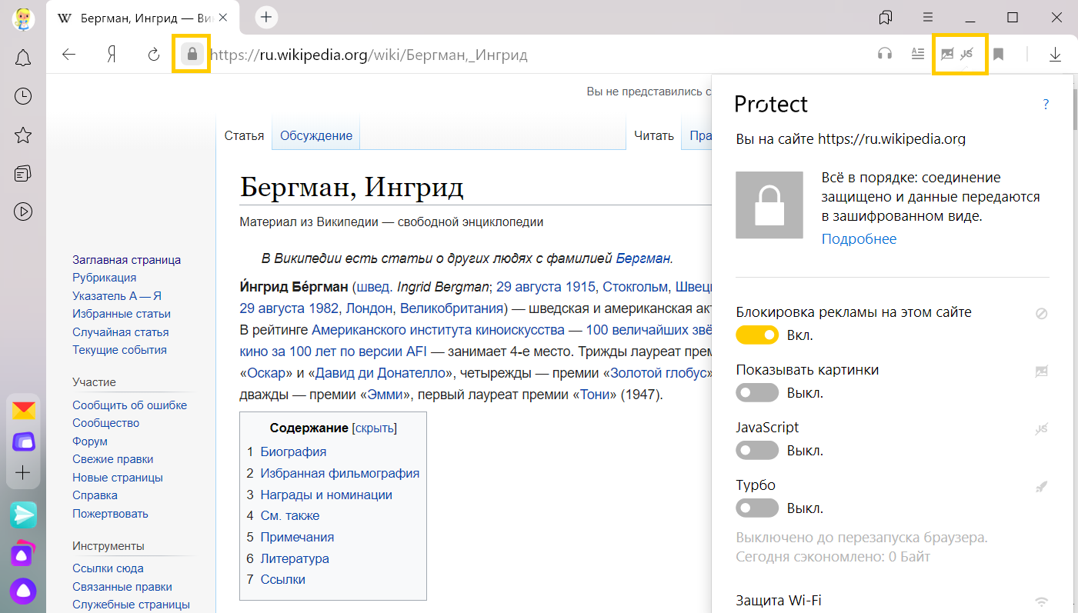Open 'Свежие правки' link

tap(113, 459)
